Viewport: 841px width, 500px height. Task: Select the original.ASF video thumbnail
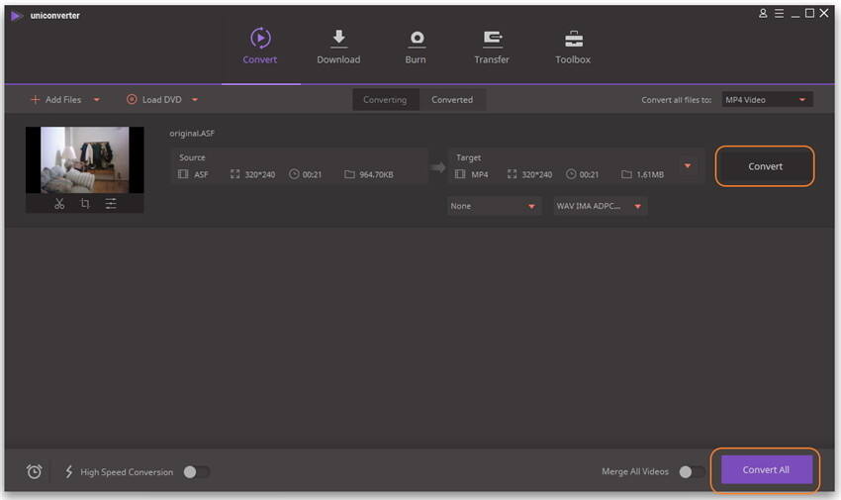pyautogui.click(x=85, y=159)
